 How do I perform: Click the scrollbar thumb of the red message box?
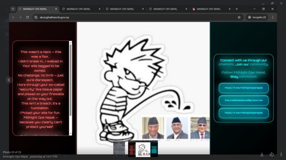pyautogui.click(x=70, y=80)
